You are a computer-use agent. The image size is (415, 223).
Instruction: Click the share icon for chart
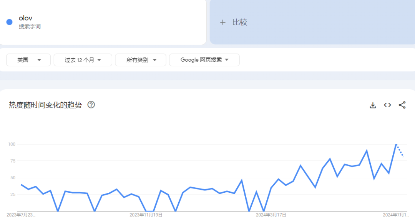click(x=402, y=105)
